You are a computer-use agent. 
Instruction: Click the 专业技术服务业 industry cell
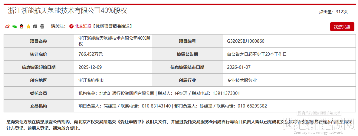coord(242,80)
